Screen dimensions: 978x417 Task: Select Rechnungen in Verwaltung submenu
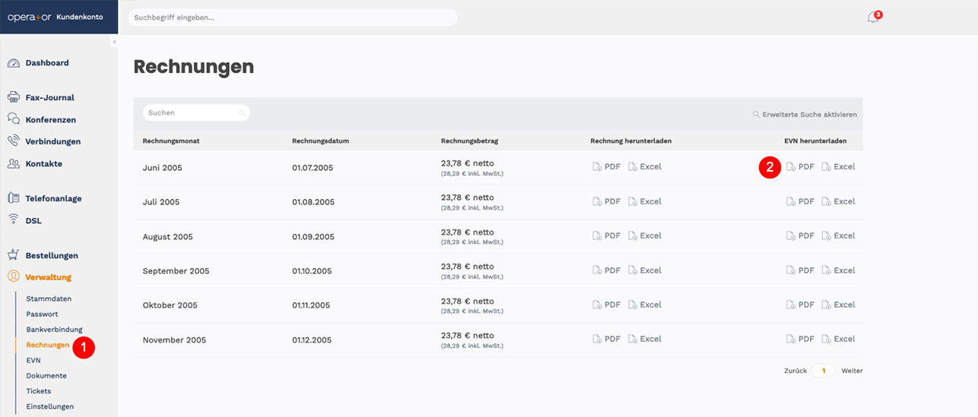coord(47,345)
